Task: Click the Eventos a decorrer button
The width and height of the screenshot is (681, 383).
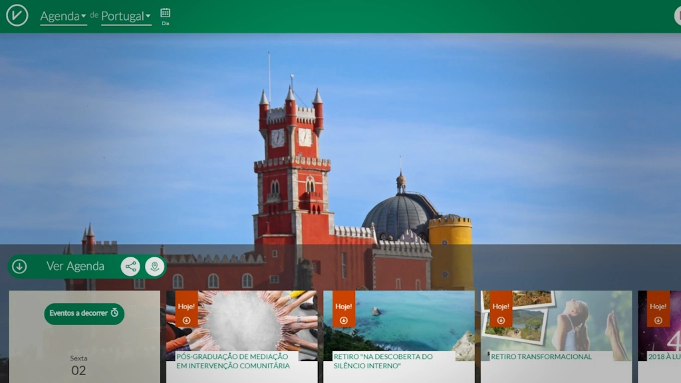Action: (x=84, y=313)
